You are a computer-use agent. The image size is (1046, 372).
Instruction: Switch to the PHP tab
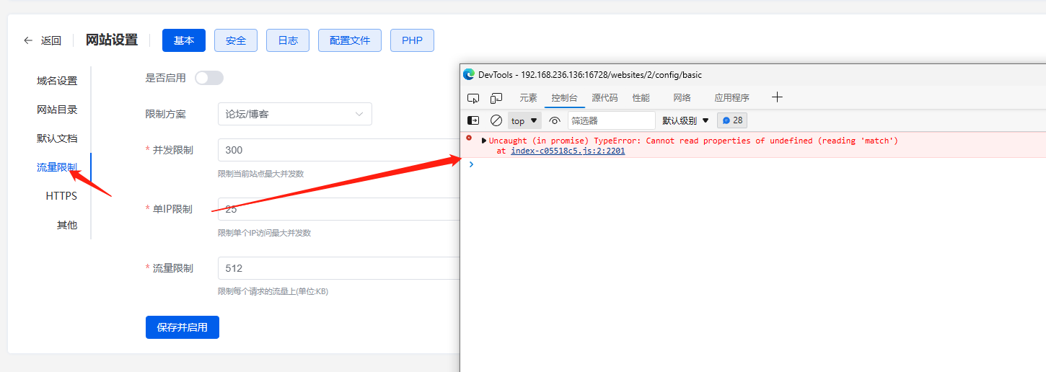(412, 40)
